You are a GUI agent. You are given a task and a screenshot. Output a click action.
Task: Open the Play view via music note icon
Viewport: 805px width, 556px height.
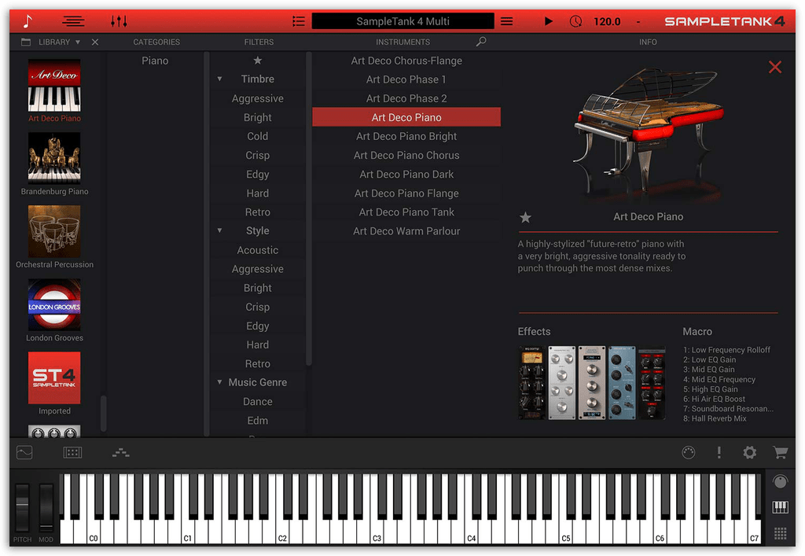[28, 21]
